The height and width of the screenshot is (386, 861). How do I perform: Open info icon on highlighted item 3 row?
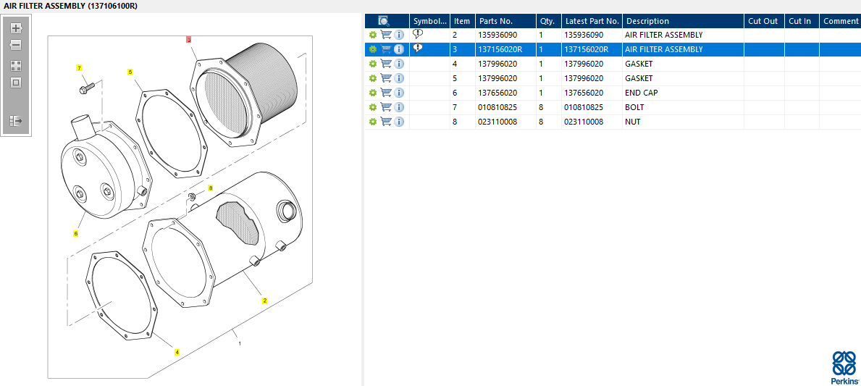coord(399,49)
